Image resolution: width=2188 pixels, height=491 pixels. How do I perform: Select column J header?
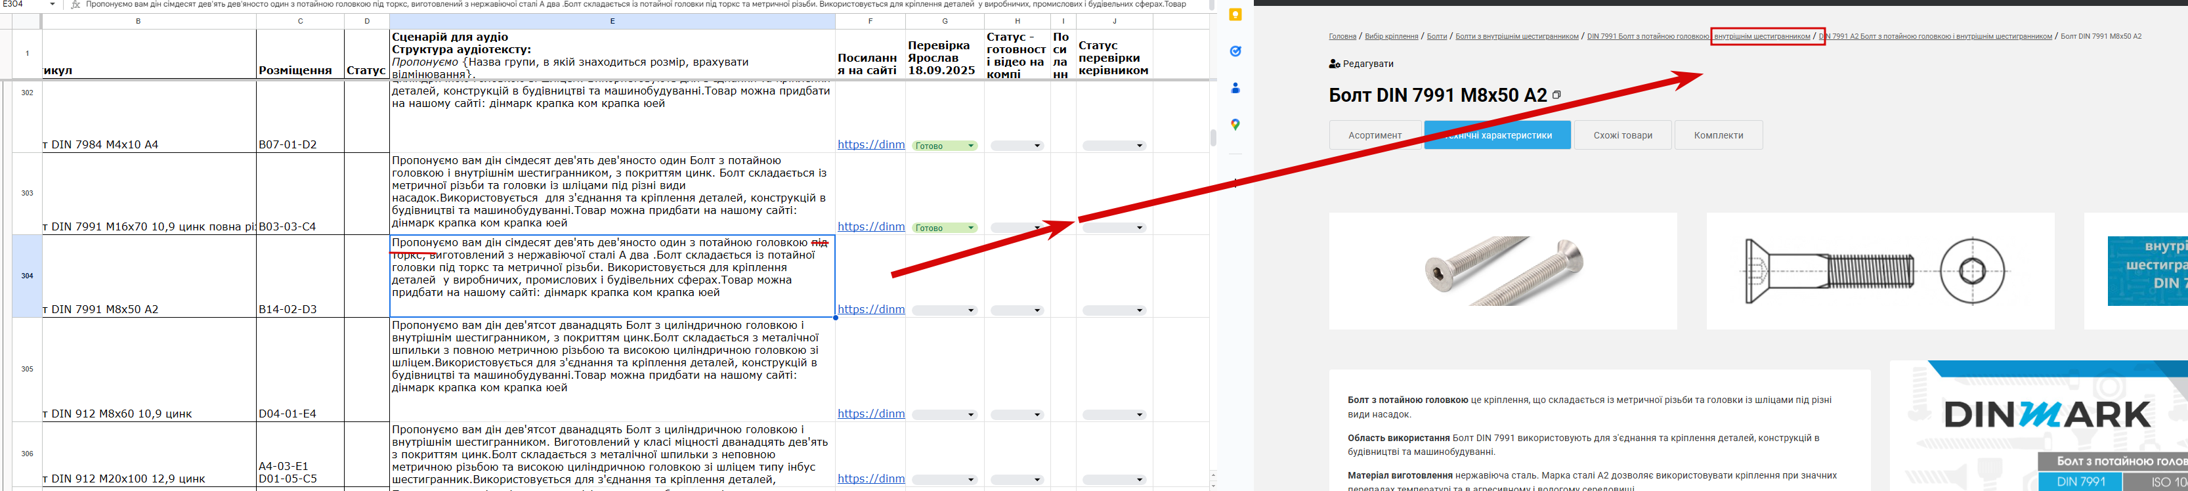pos(1113,21)
